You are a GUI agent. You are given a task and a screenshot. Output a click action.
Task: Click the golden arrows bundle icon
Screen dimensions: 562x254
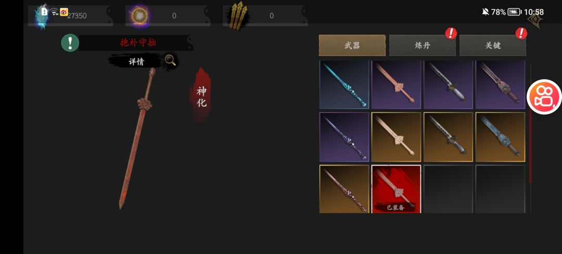237,16
